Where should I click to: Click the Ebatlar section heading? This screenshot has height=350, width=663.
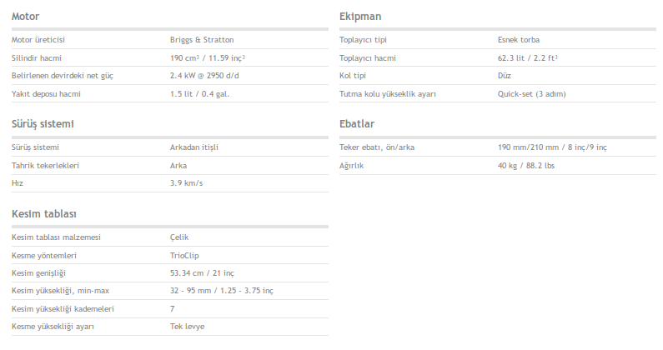[x=357, y=124]
